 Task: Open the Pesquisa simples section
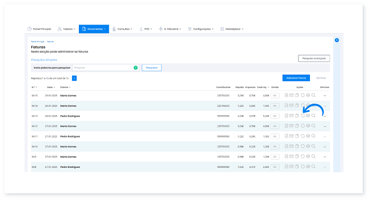tap(44, 60)
